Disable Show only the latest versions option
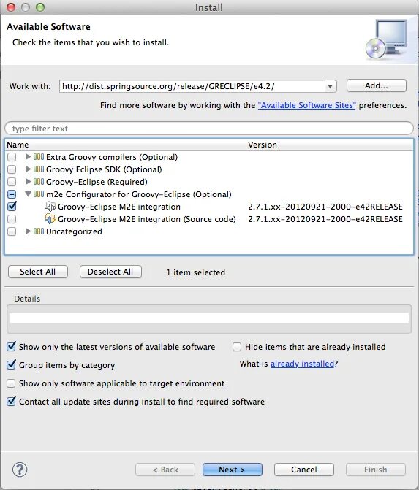Image resolution: width=419 pixels, height=490 pixels. 11,346
